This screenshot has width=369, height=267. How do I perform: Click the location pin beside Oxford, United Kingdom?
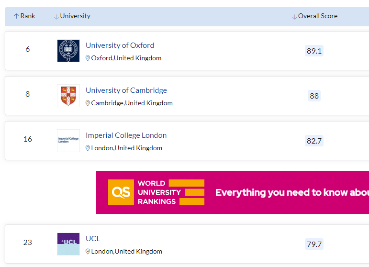coord(88,58)
